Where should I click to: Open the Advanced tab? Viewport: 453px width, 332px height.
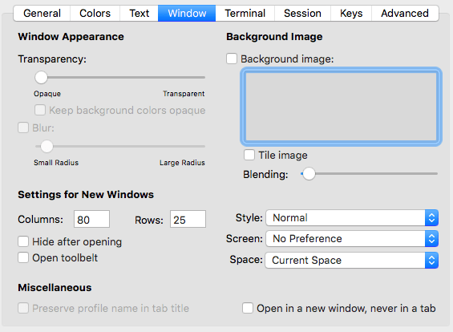coord(405,14)
